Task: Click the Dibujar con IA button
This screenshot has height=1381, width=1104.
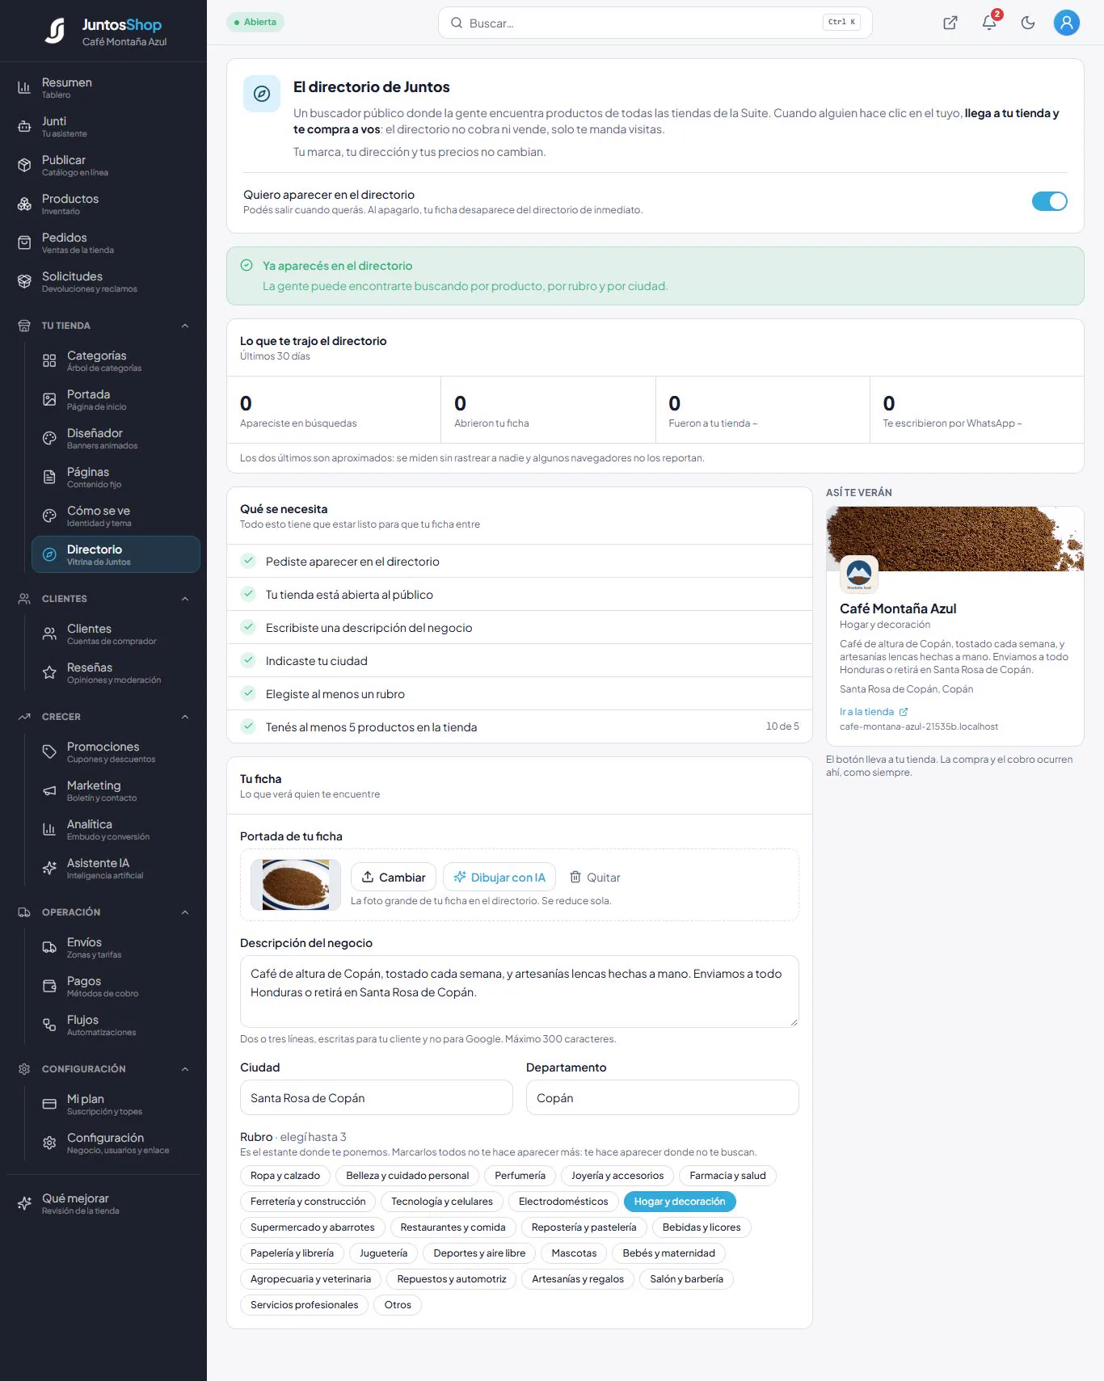Action: click(x=499, y=878)
